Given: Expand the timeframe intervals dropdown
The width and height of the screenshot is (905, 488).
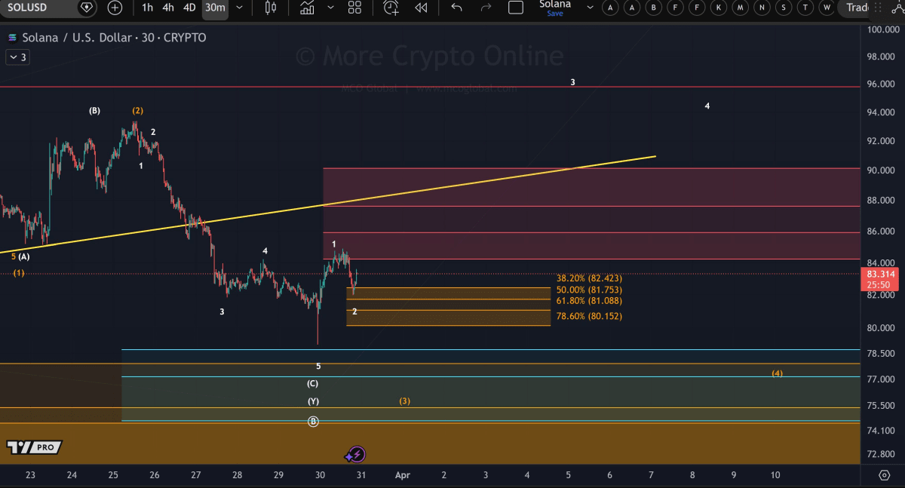Looking at the screenshot, I should click(240, 8).
